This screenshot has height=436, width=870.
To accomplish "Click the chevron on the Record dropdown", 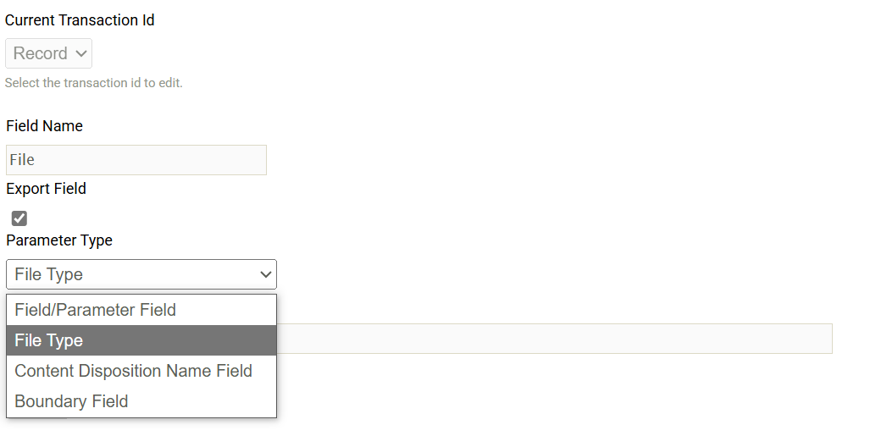I will click(81, 53).
